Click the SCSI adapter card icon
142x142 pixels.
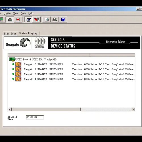[x=12, y=59]
